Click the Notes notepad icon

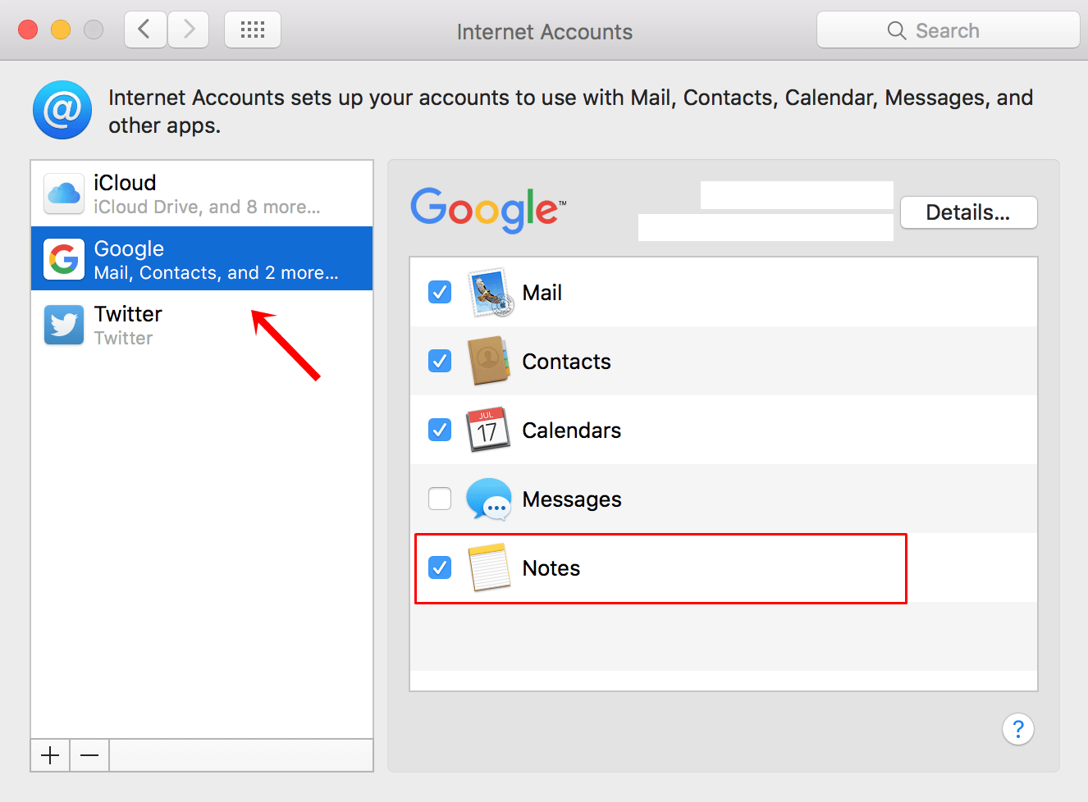(489, 567)
